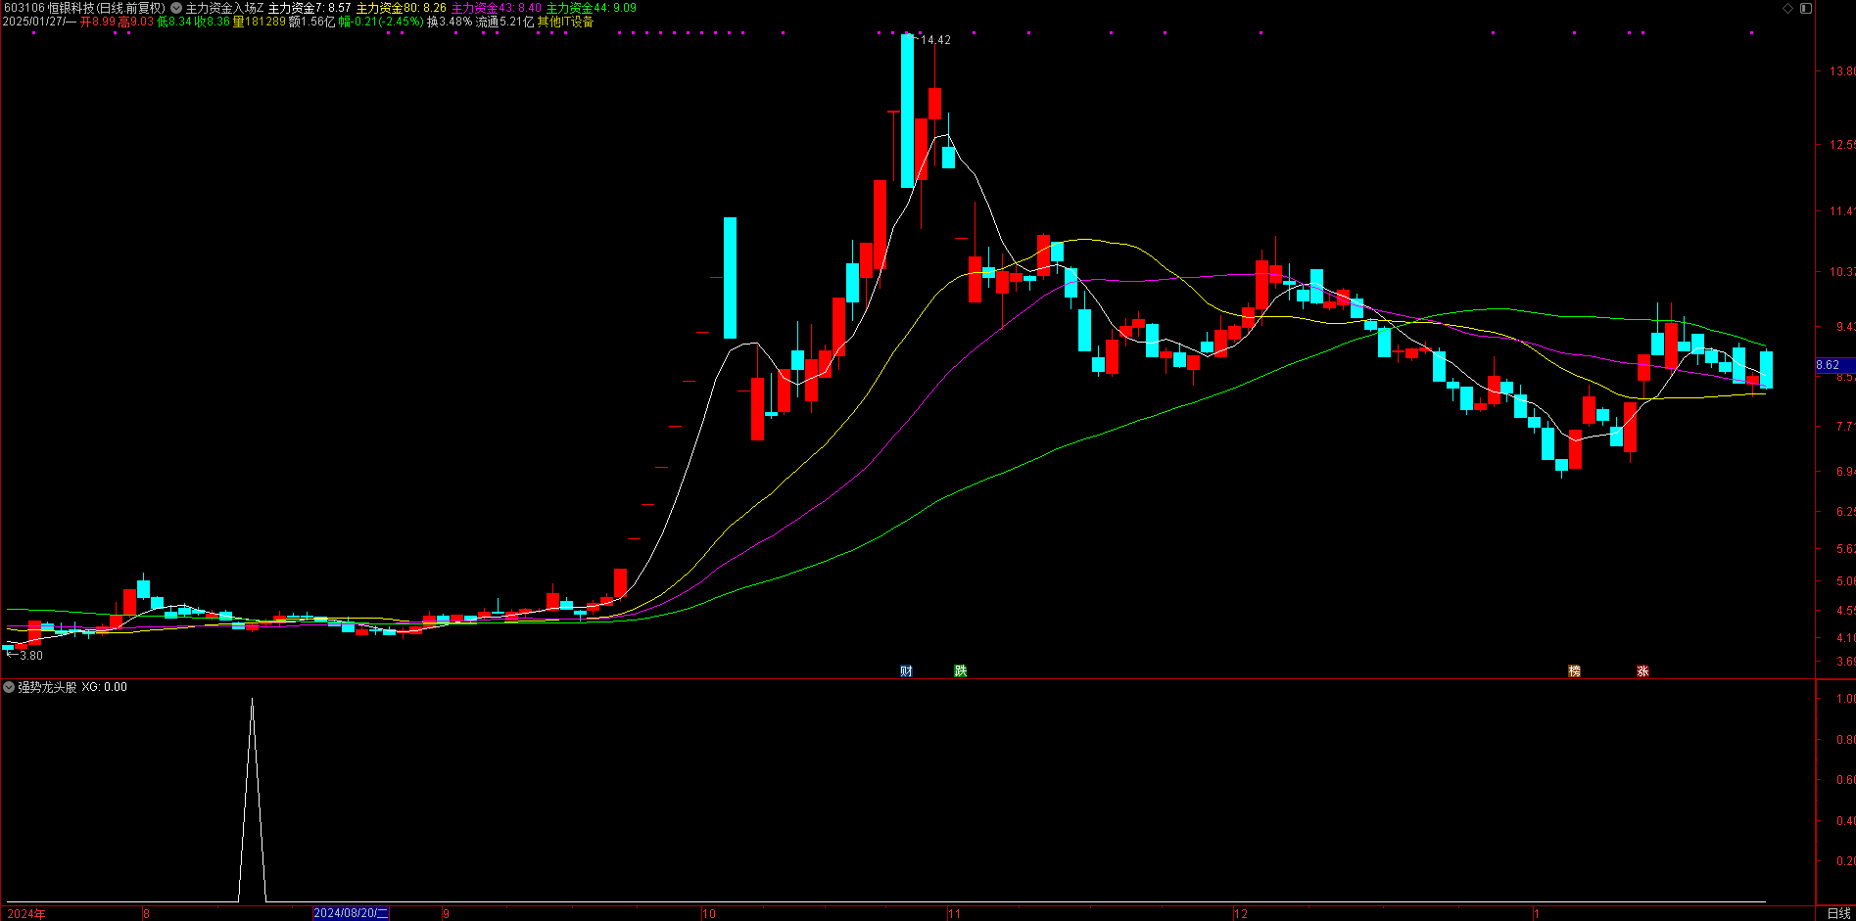Open the 榜 info marker on the chart
The height and width of the screenshot is (921, 1856).
[x=1574, y=670]
